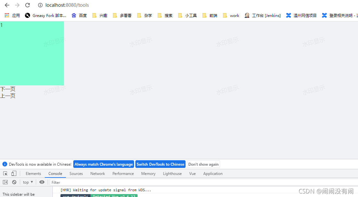Show or hide the console sidebar

[x=5, y=182]
